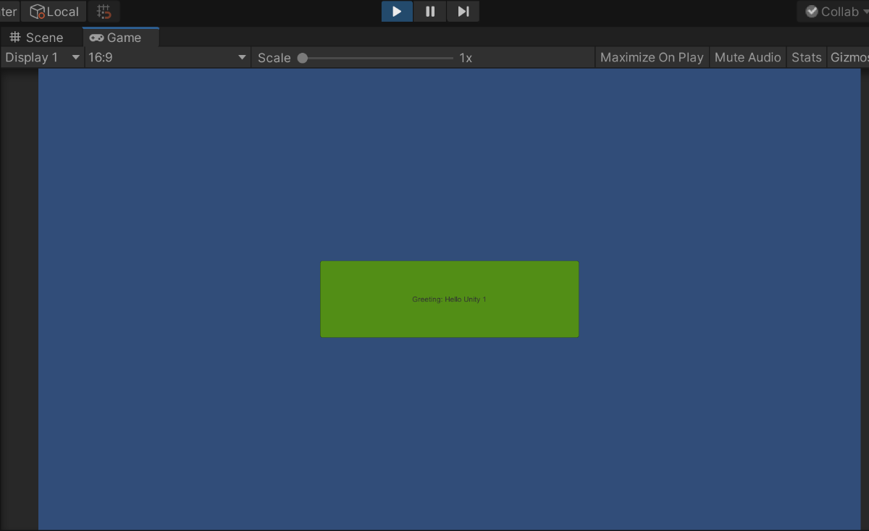The image size is (869, 531).
Task: Toggle Local handle rotation button
Action: [x=54, y=12]
